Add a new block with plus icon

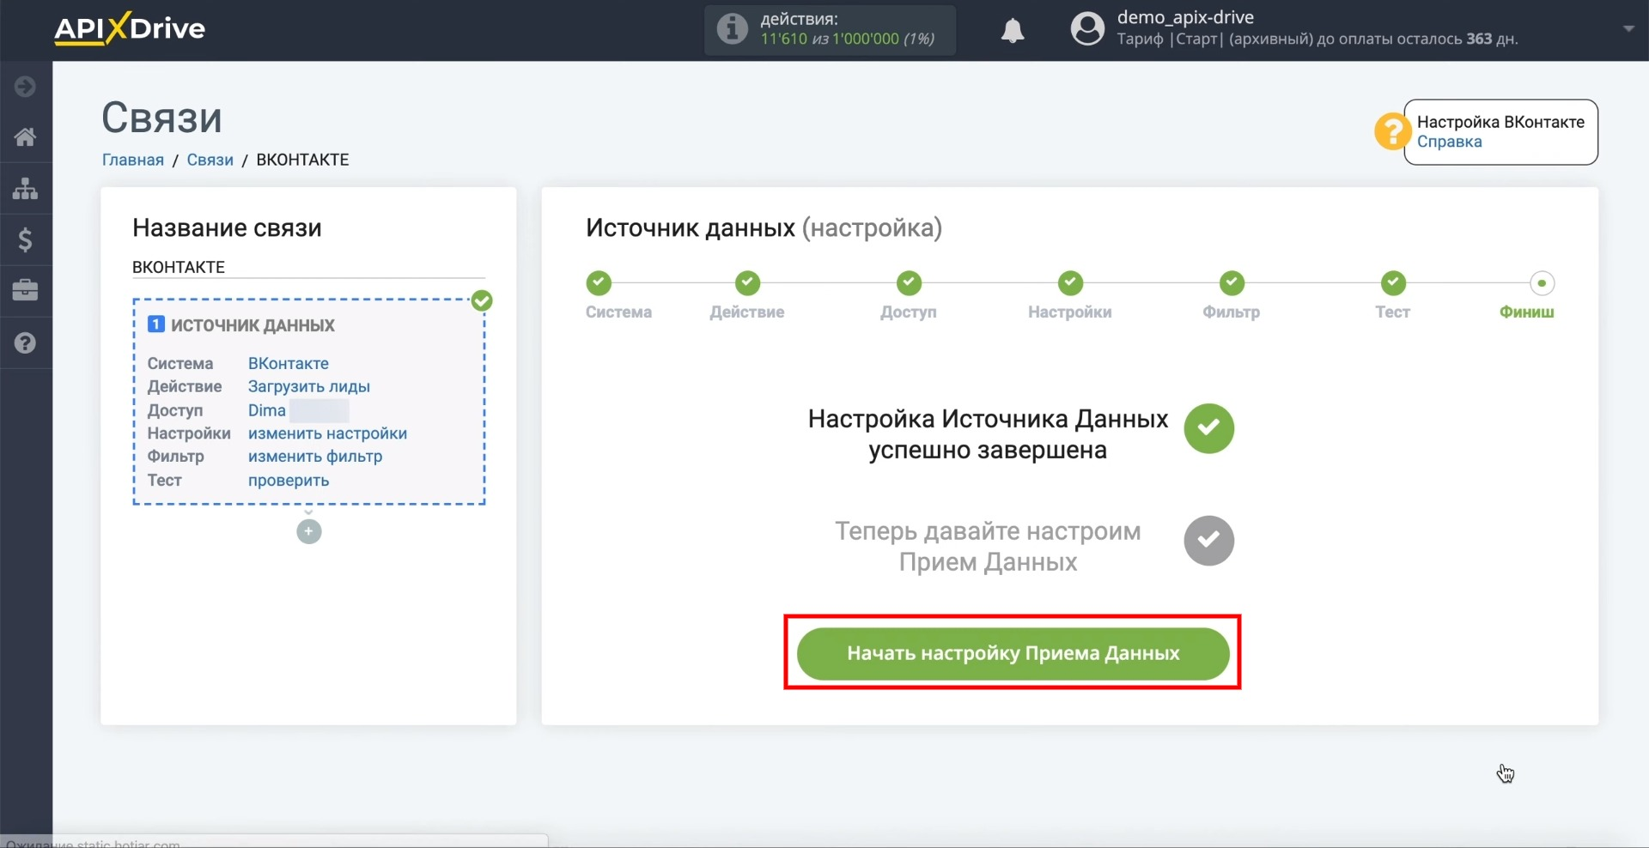308,531
